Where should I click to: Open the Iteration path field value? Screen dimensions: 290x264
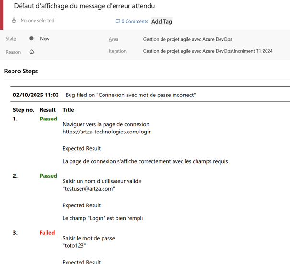click(208, 51)
